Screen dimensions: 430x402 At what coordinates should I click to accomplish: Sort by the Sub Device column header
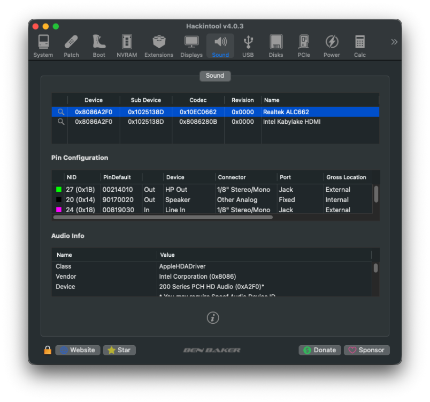(146, 100)
